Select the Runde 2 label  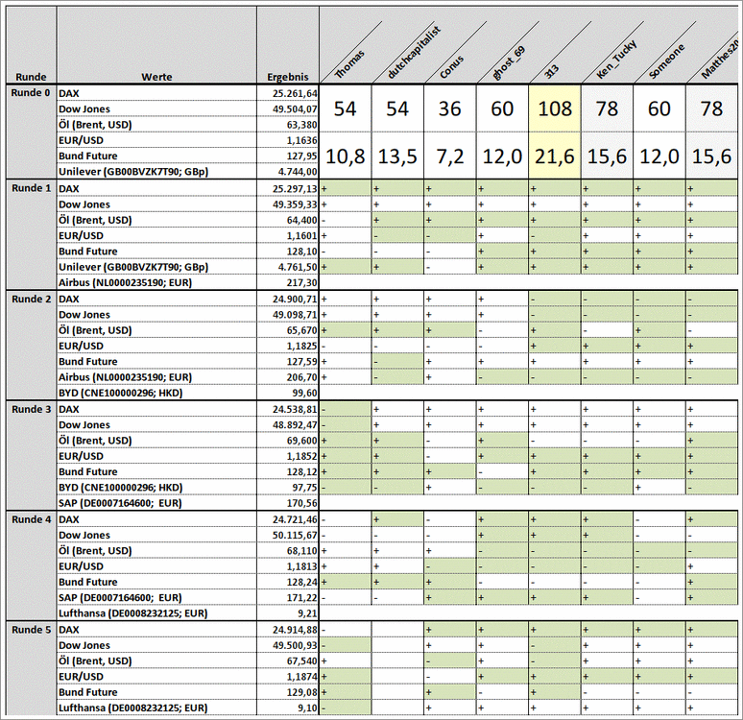coord(32,299)
